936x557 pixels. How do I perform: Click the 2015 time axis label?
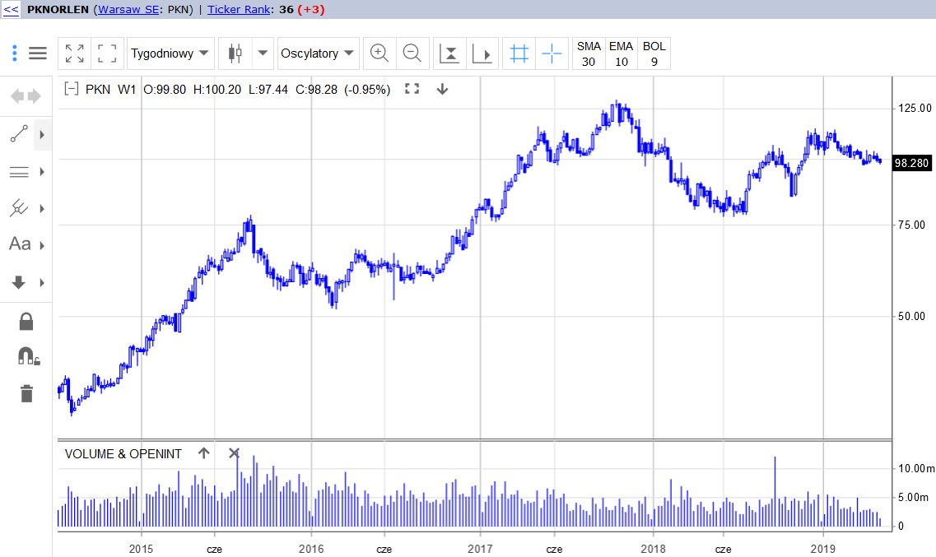tap(141, 549)
